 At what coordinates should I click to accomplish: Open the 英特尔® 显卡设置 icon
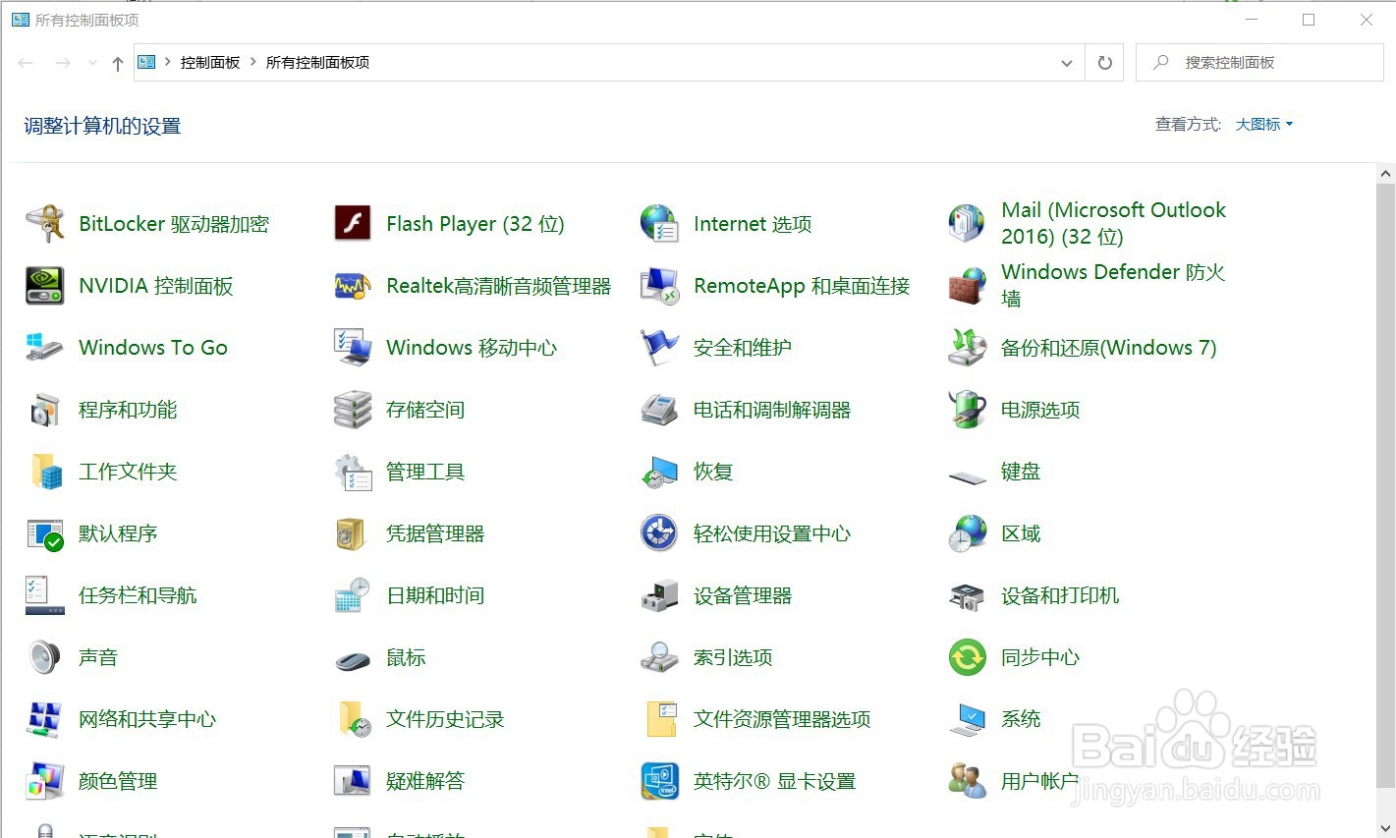pos(660,781)
